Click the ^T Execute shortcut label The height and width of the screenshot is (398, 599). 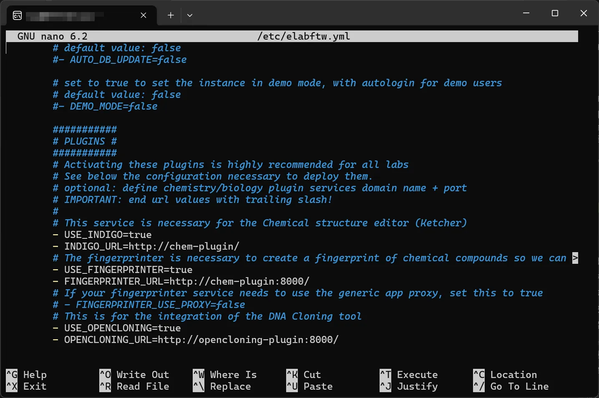coord(409,375)
